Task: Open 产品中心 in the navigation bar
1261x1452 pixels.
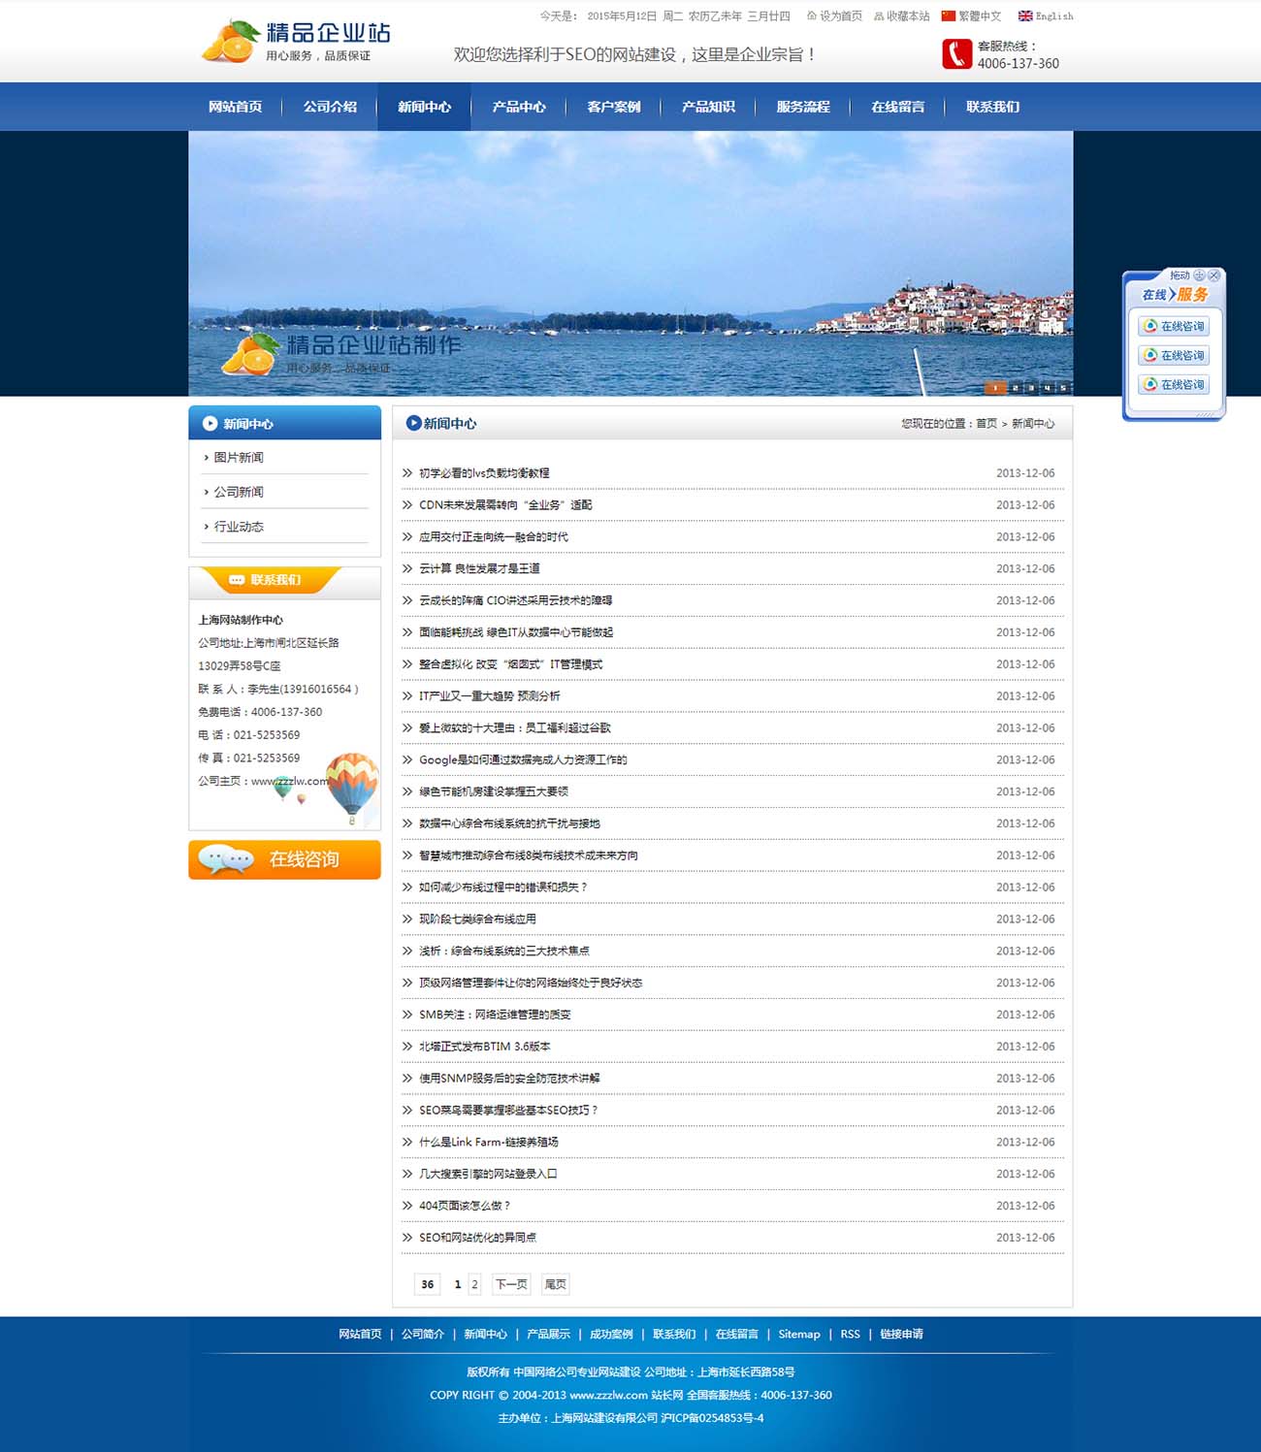Action: [x=519, y=107]
